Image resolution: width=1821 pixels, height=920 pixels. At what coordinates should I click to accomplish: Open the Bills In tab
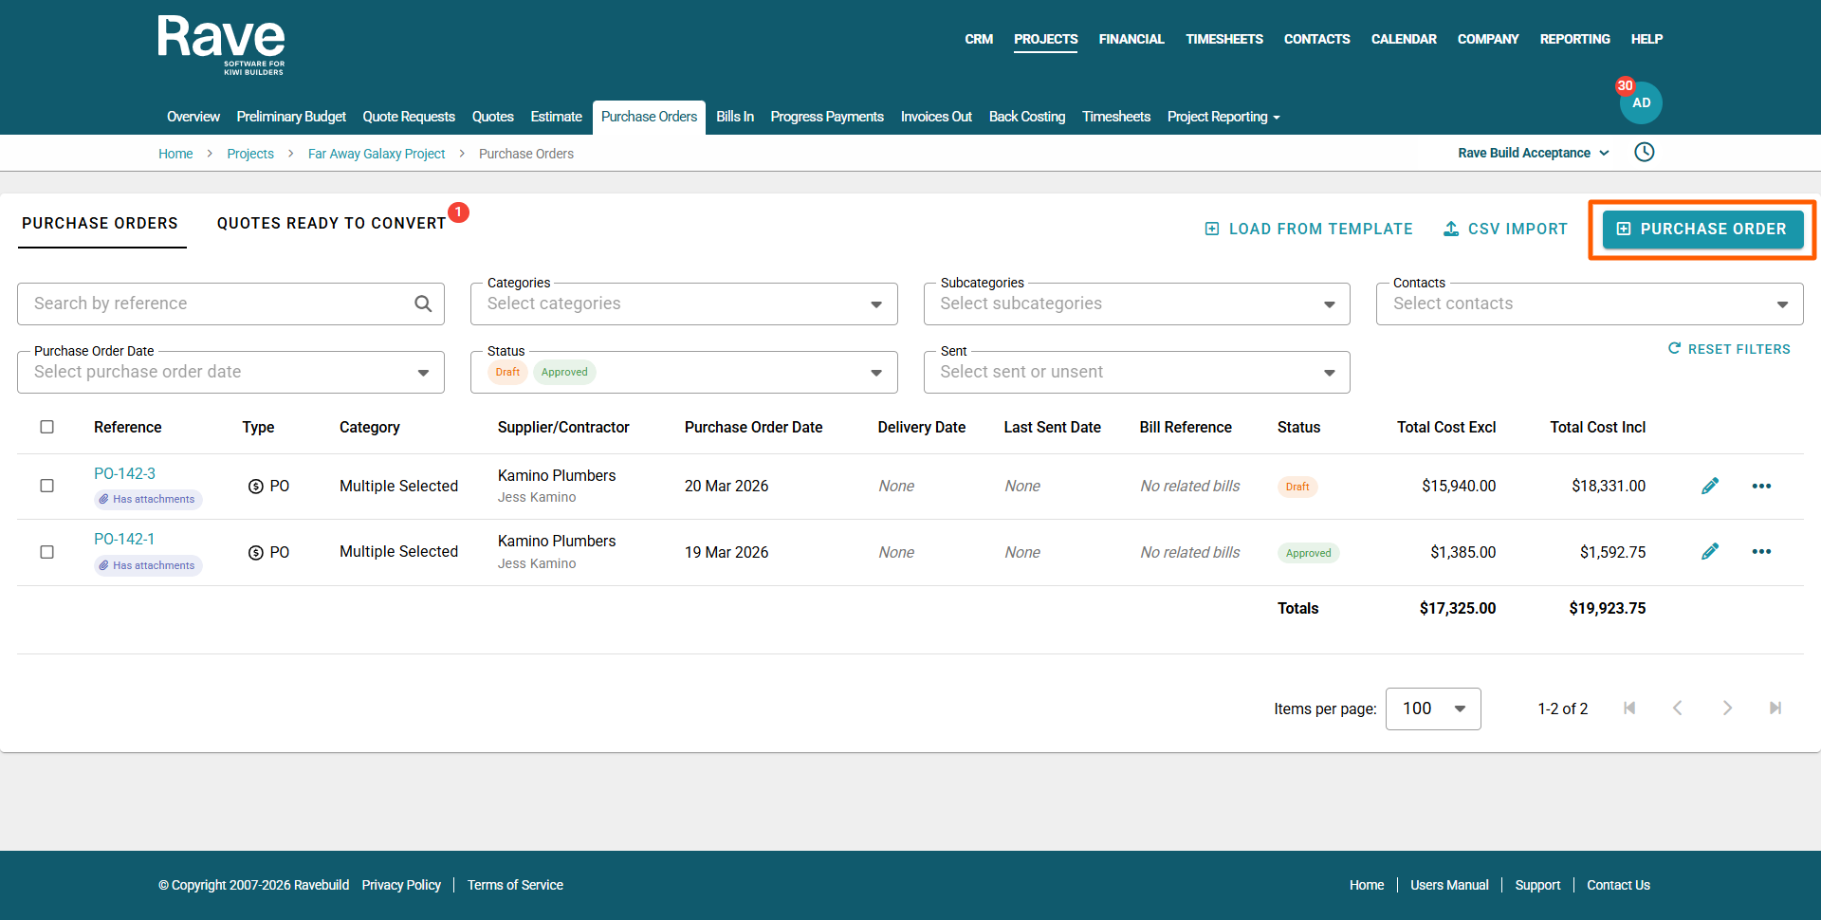[x=734, y=117]
